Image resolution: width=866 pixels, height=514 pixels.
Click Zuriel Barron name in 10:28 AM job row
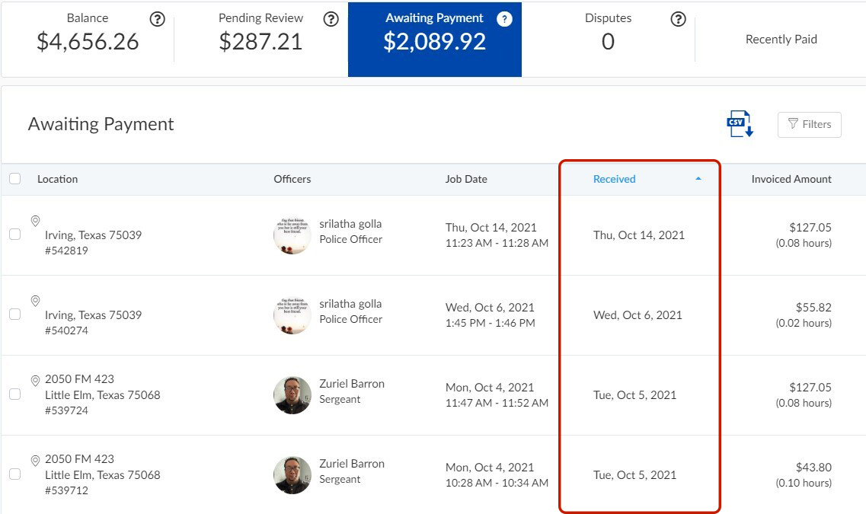(352, 464)
